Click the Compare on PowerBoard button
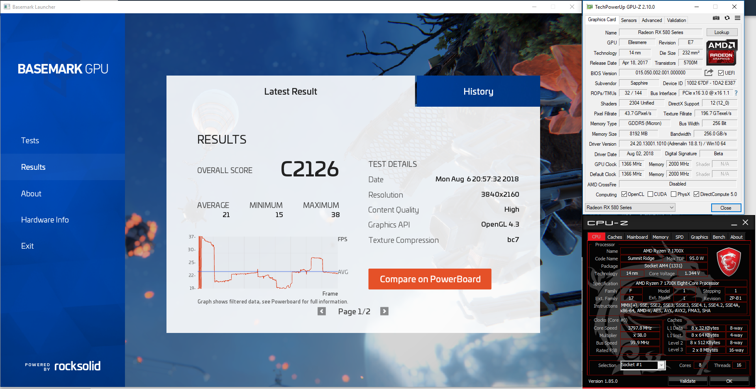Viewport: 756px width, 389px height. tap(430, 279)
